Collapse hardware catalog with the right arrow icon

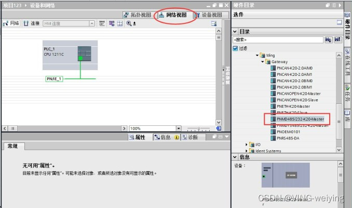pos(340,5)
